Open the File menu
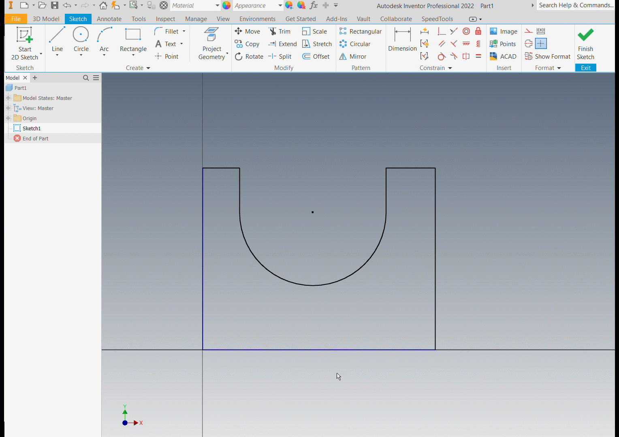Screen dimensions: 619x437 pos(16,19)
